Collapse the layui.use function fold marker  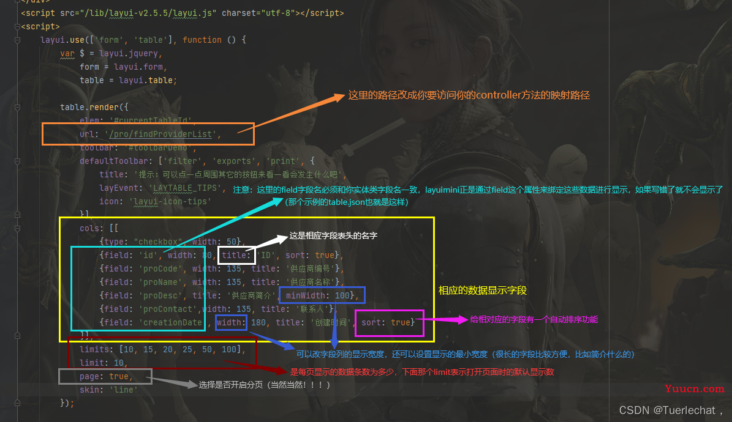pos(17,40)
